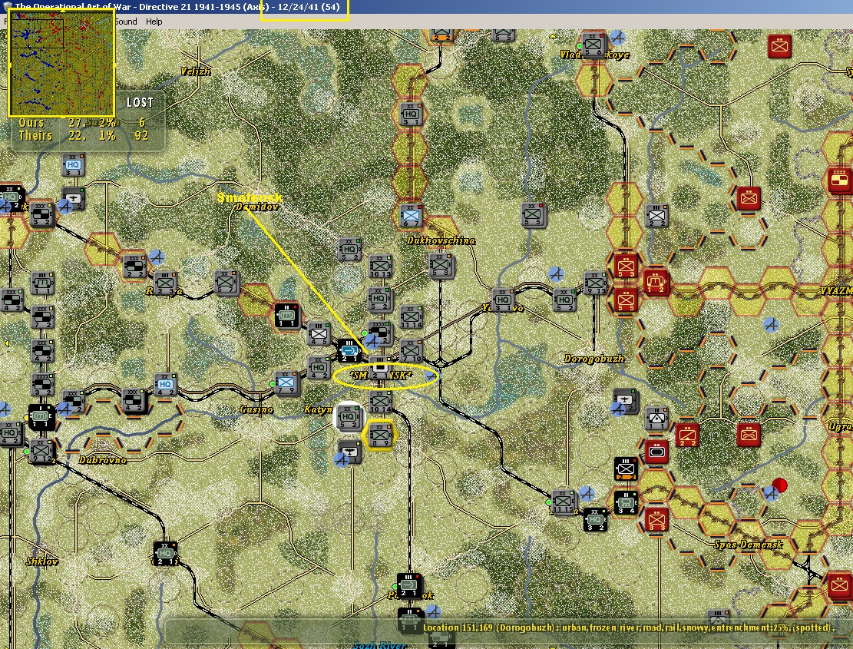The image size is (853, 649).
Task: Select the 11-14 infantry division
Action: click(412, 318)
